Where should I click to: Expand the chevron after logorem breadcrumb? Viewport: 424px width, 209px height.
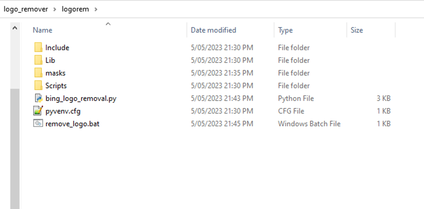coord(96,9)
